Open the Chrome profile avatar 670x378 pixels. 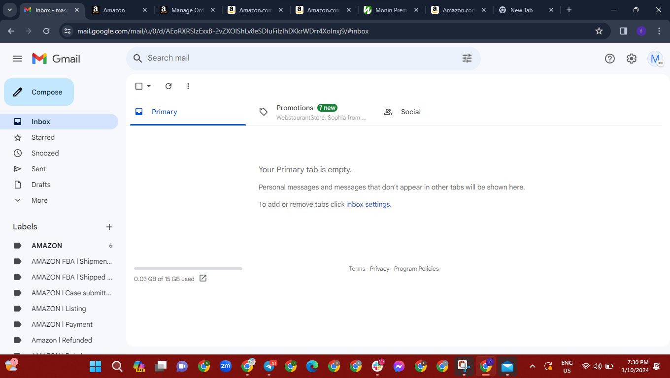tap(641, 31)
